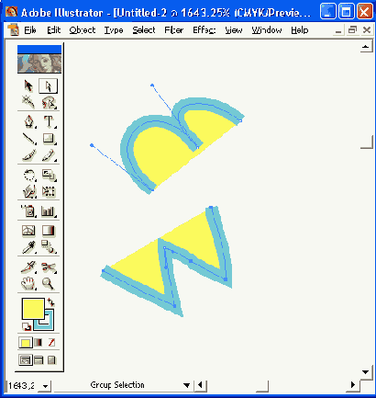Click the Venus image at toolbox top
The image size is (376, 398).
pos(39,63)
